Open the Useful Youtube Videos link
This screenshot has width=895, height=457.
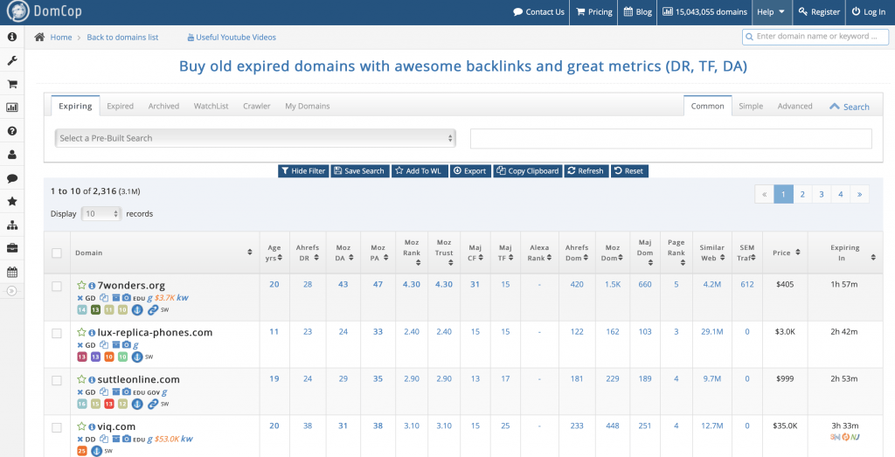(232, 37)
